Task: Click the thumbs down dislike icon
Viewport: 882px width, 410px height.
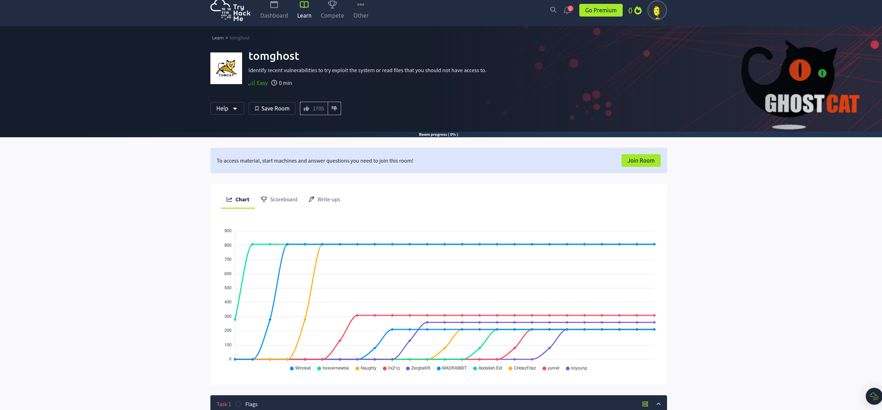Action: 334,108
